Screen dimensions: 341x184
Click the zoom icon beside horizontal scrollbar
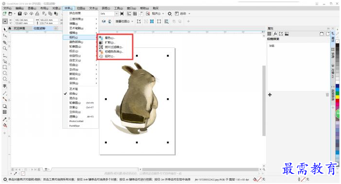tap(264, 169)
